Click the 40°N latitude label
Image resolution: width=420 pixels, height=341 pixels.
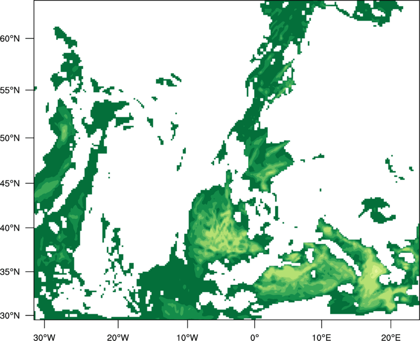pos(10,228)
